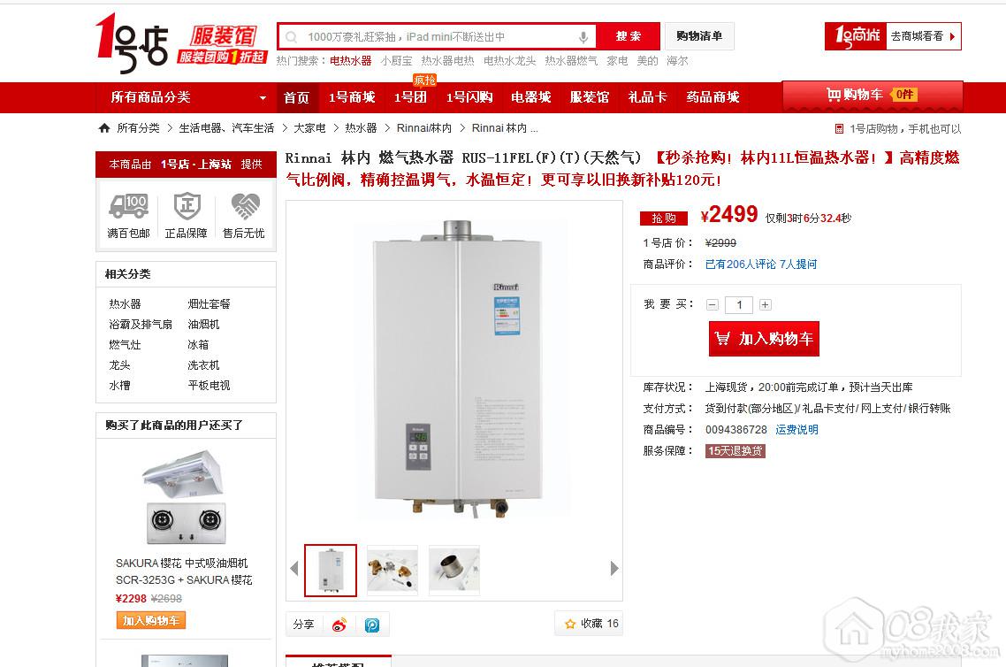
Task: Decrease quantity with minus stepper
Action: pos(713,305)
